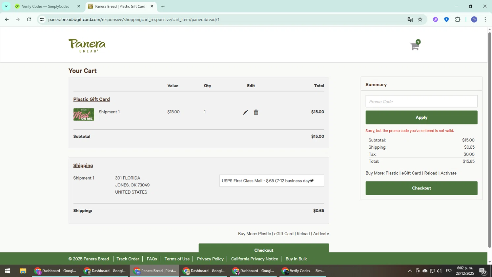This screenshot has width=492, height=277.
Task: Close the Panera Bread tab
Action: 152,6
